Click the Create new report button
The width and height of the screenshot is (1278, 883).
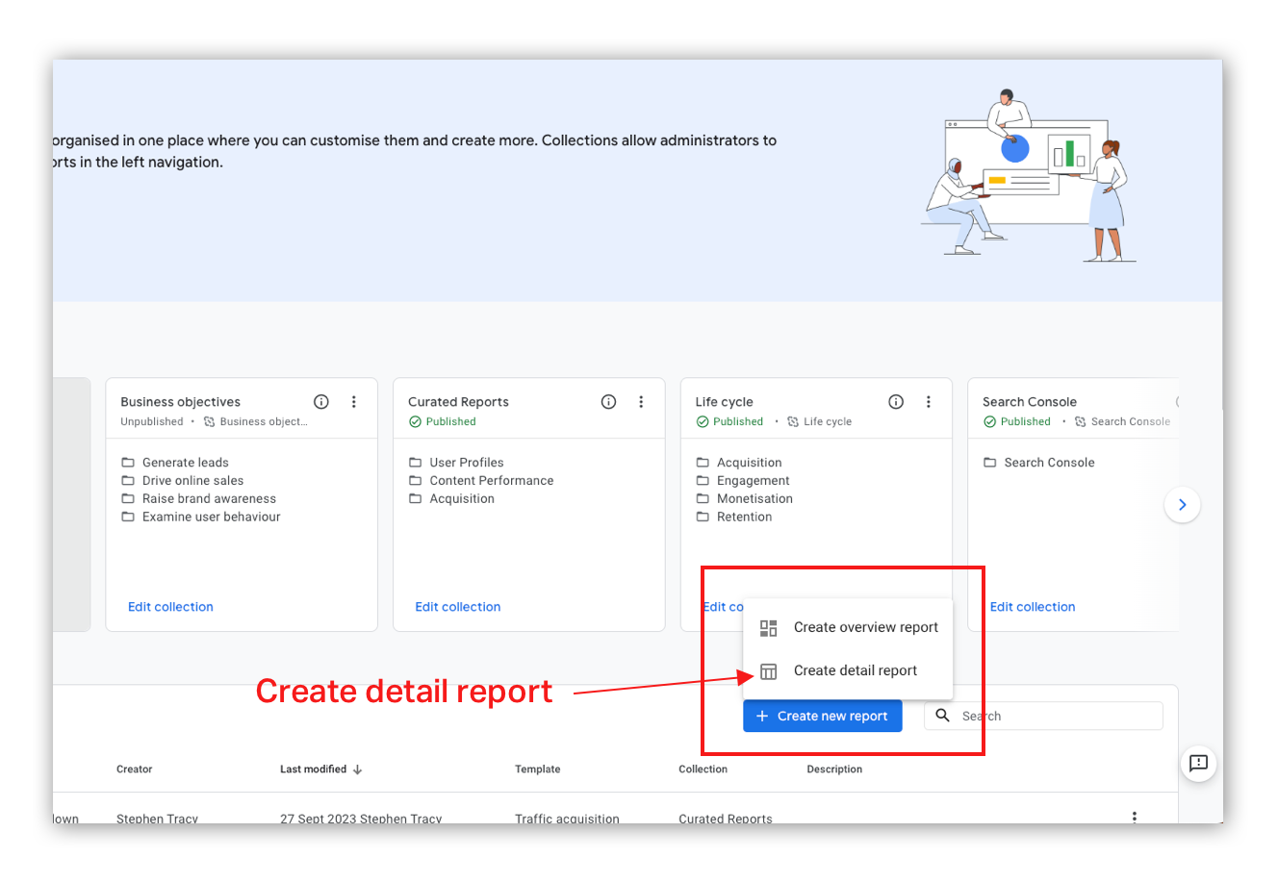pyautogui.click(x=822, y=716)
